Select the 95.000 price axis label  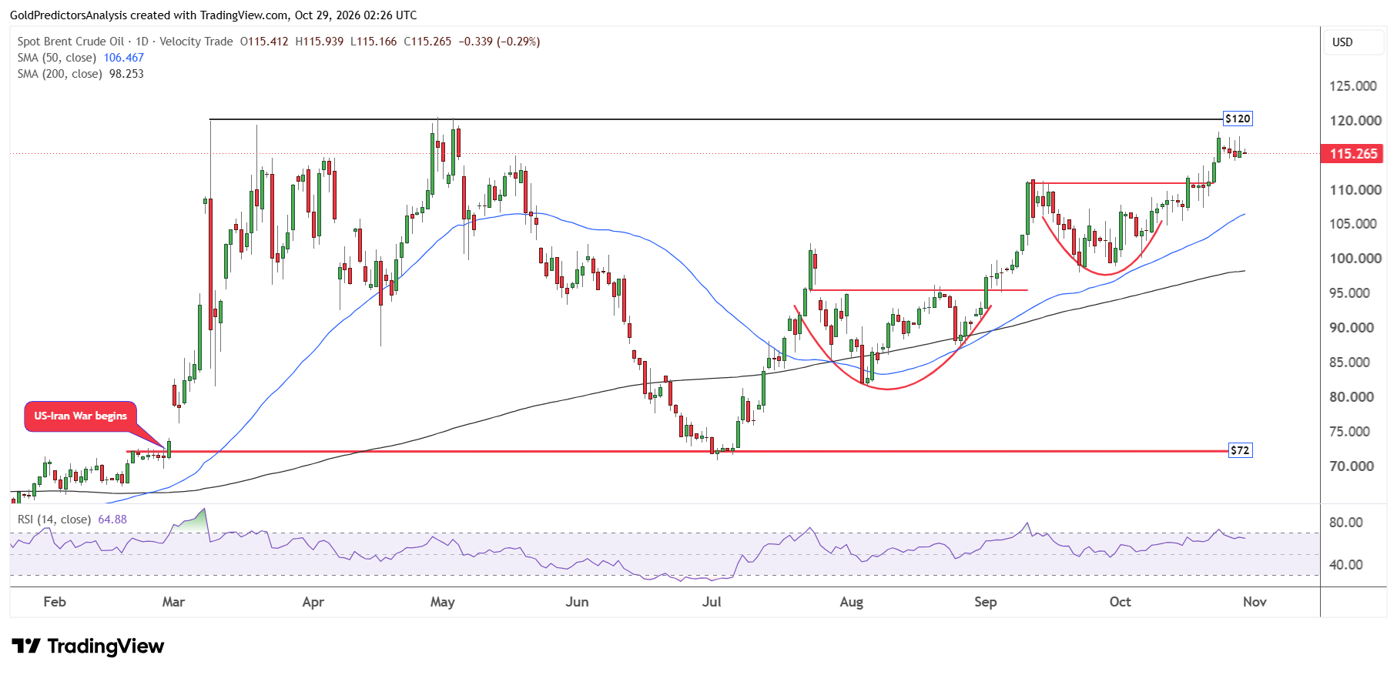pos(1350,293)
